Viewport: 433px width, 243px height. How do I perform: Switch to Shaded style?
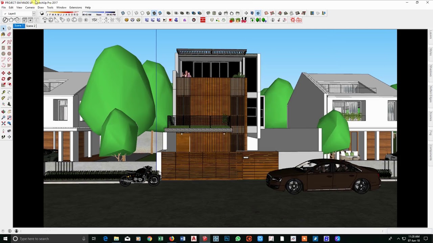[x=148, y=13]
